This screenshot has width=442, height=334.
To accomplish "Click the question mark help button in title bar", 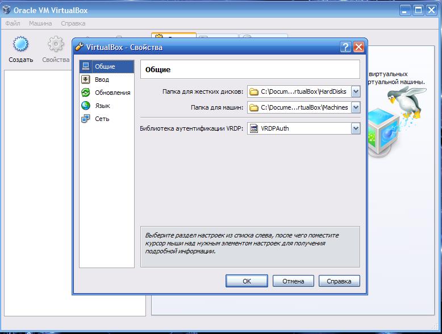I will (x=345, y=47).
